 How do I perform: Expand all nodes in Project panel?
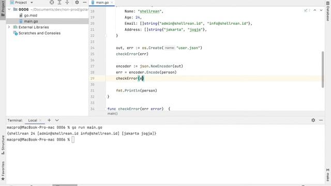click(59, 2)
